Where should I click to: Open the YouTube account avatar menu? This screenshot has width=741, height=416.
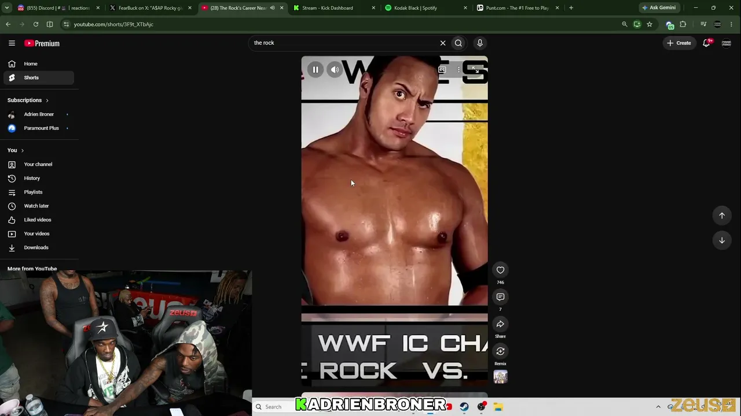tap(727, 43)
